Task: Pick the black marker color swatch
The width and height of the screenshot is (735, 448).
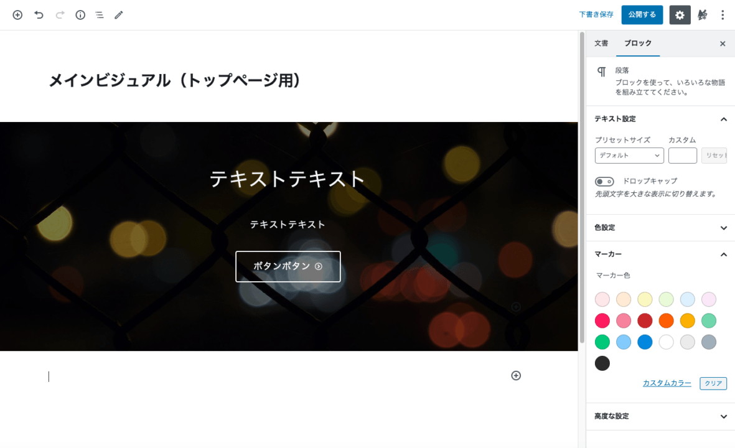Action: pyautogui.click(x=602, y=363)
